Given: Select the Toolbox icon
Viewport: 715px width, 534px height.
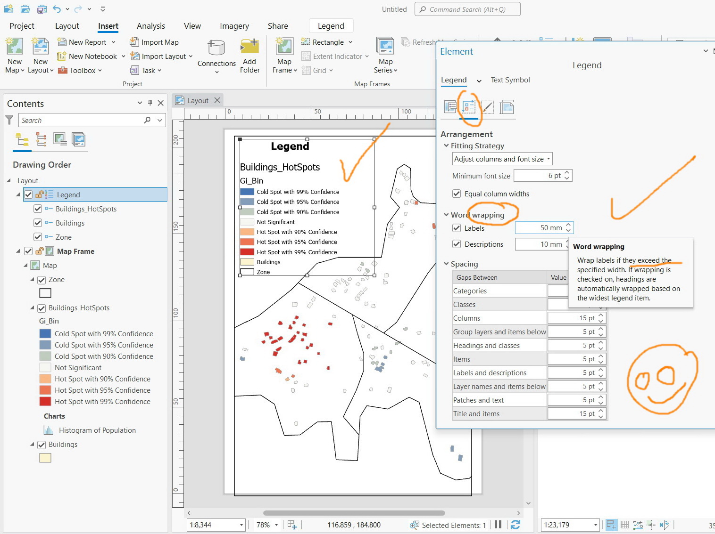Looking at the screenshot, I should tap(63, 70).
